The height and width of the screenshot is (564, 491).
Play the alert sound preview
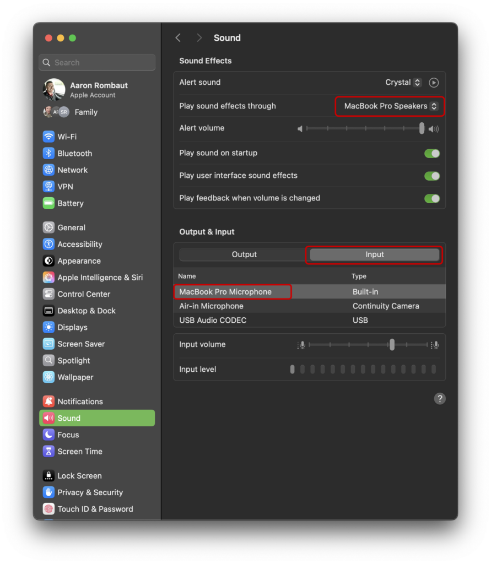(434, 83)
